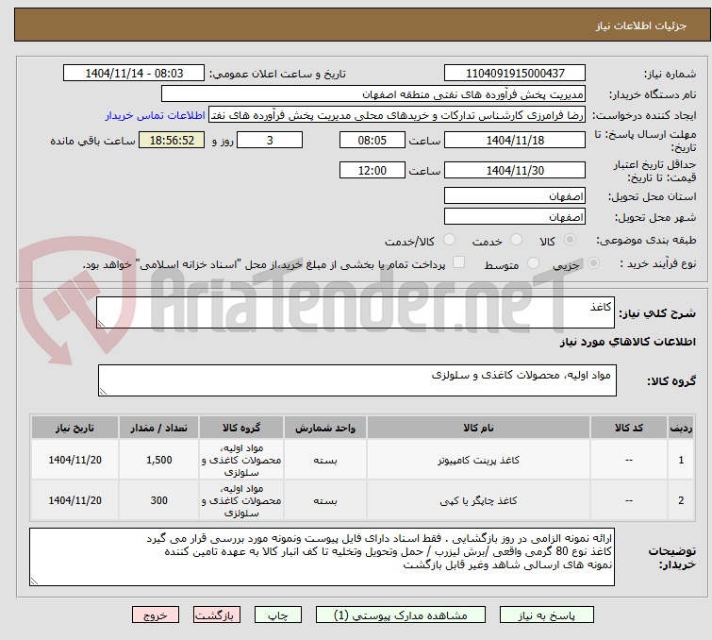Select item name کاغذ پرینت کامپیوتر
This screenshot has height=640, width=712.
[x=478, y=460]
